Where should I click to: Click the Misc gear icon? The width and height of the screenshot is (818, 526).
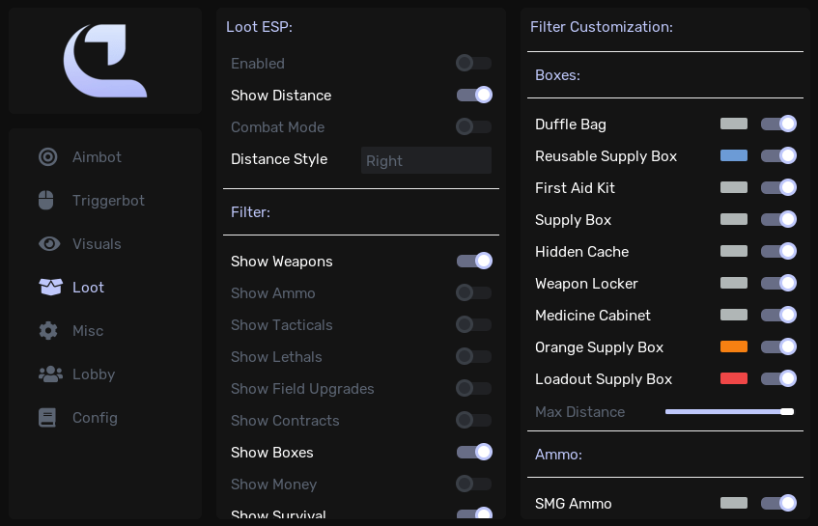click(x=48, y=330)
